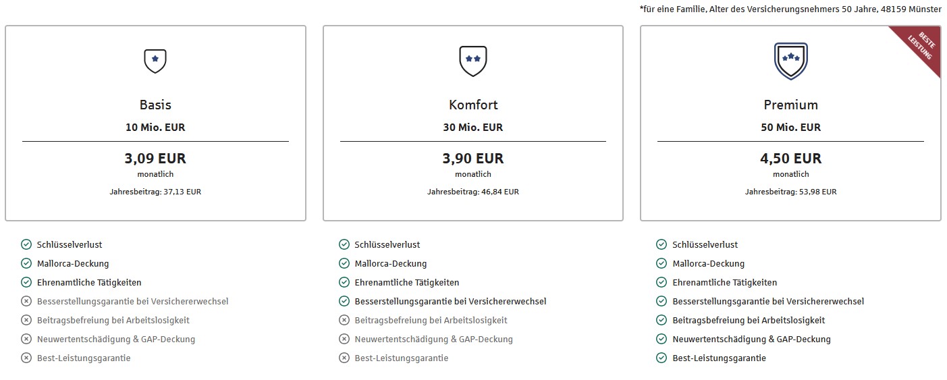This screenshot has width=947, height=380.
Task: Click the cross icon beside Komfort Beitragsbefreiung bei Arbeitslosigkeit
Action: click(344, 320)
